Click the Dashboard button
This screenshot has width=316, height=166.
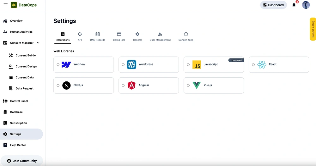pos(273,5)
